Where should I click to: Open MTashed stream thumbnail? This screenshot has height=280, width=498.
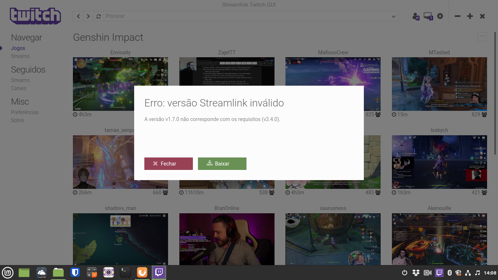[x=439, y=84]
